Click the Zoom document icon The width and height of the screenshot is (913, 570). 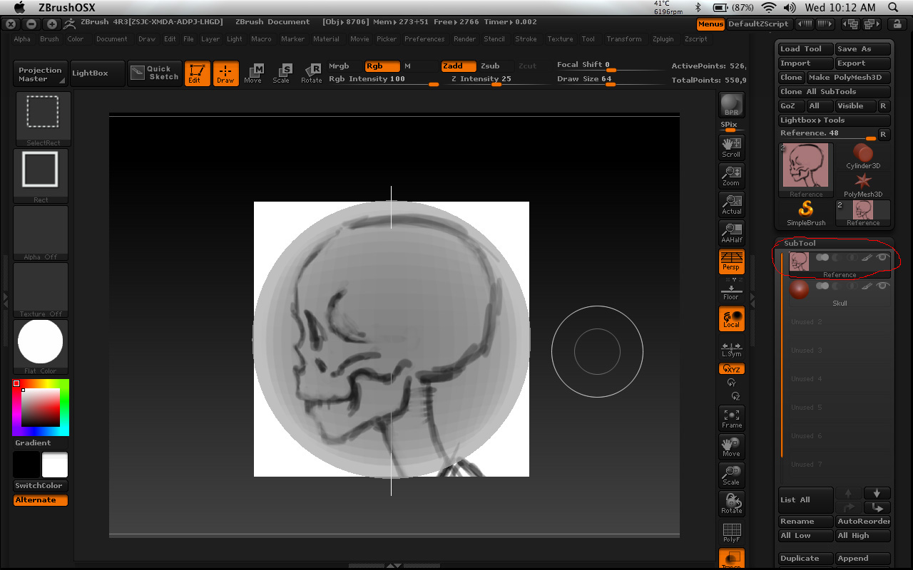point(731,175)
